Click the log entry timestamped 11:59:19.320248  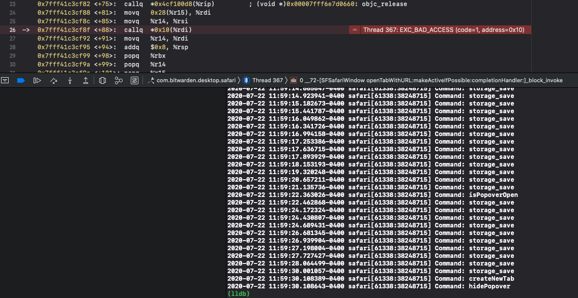[371, 172]
